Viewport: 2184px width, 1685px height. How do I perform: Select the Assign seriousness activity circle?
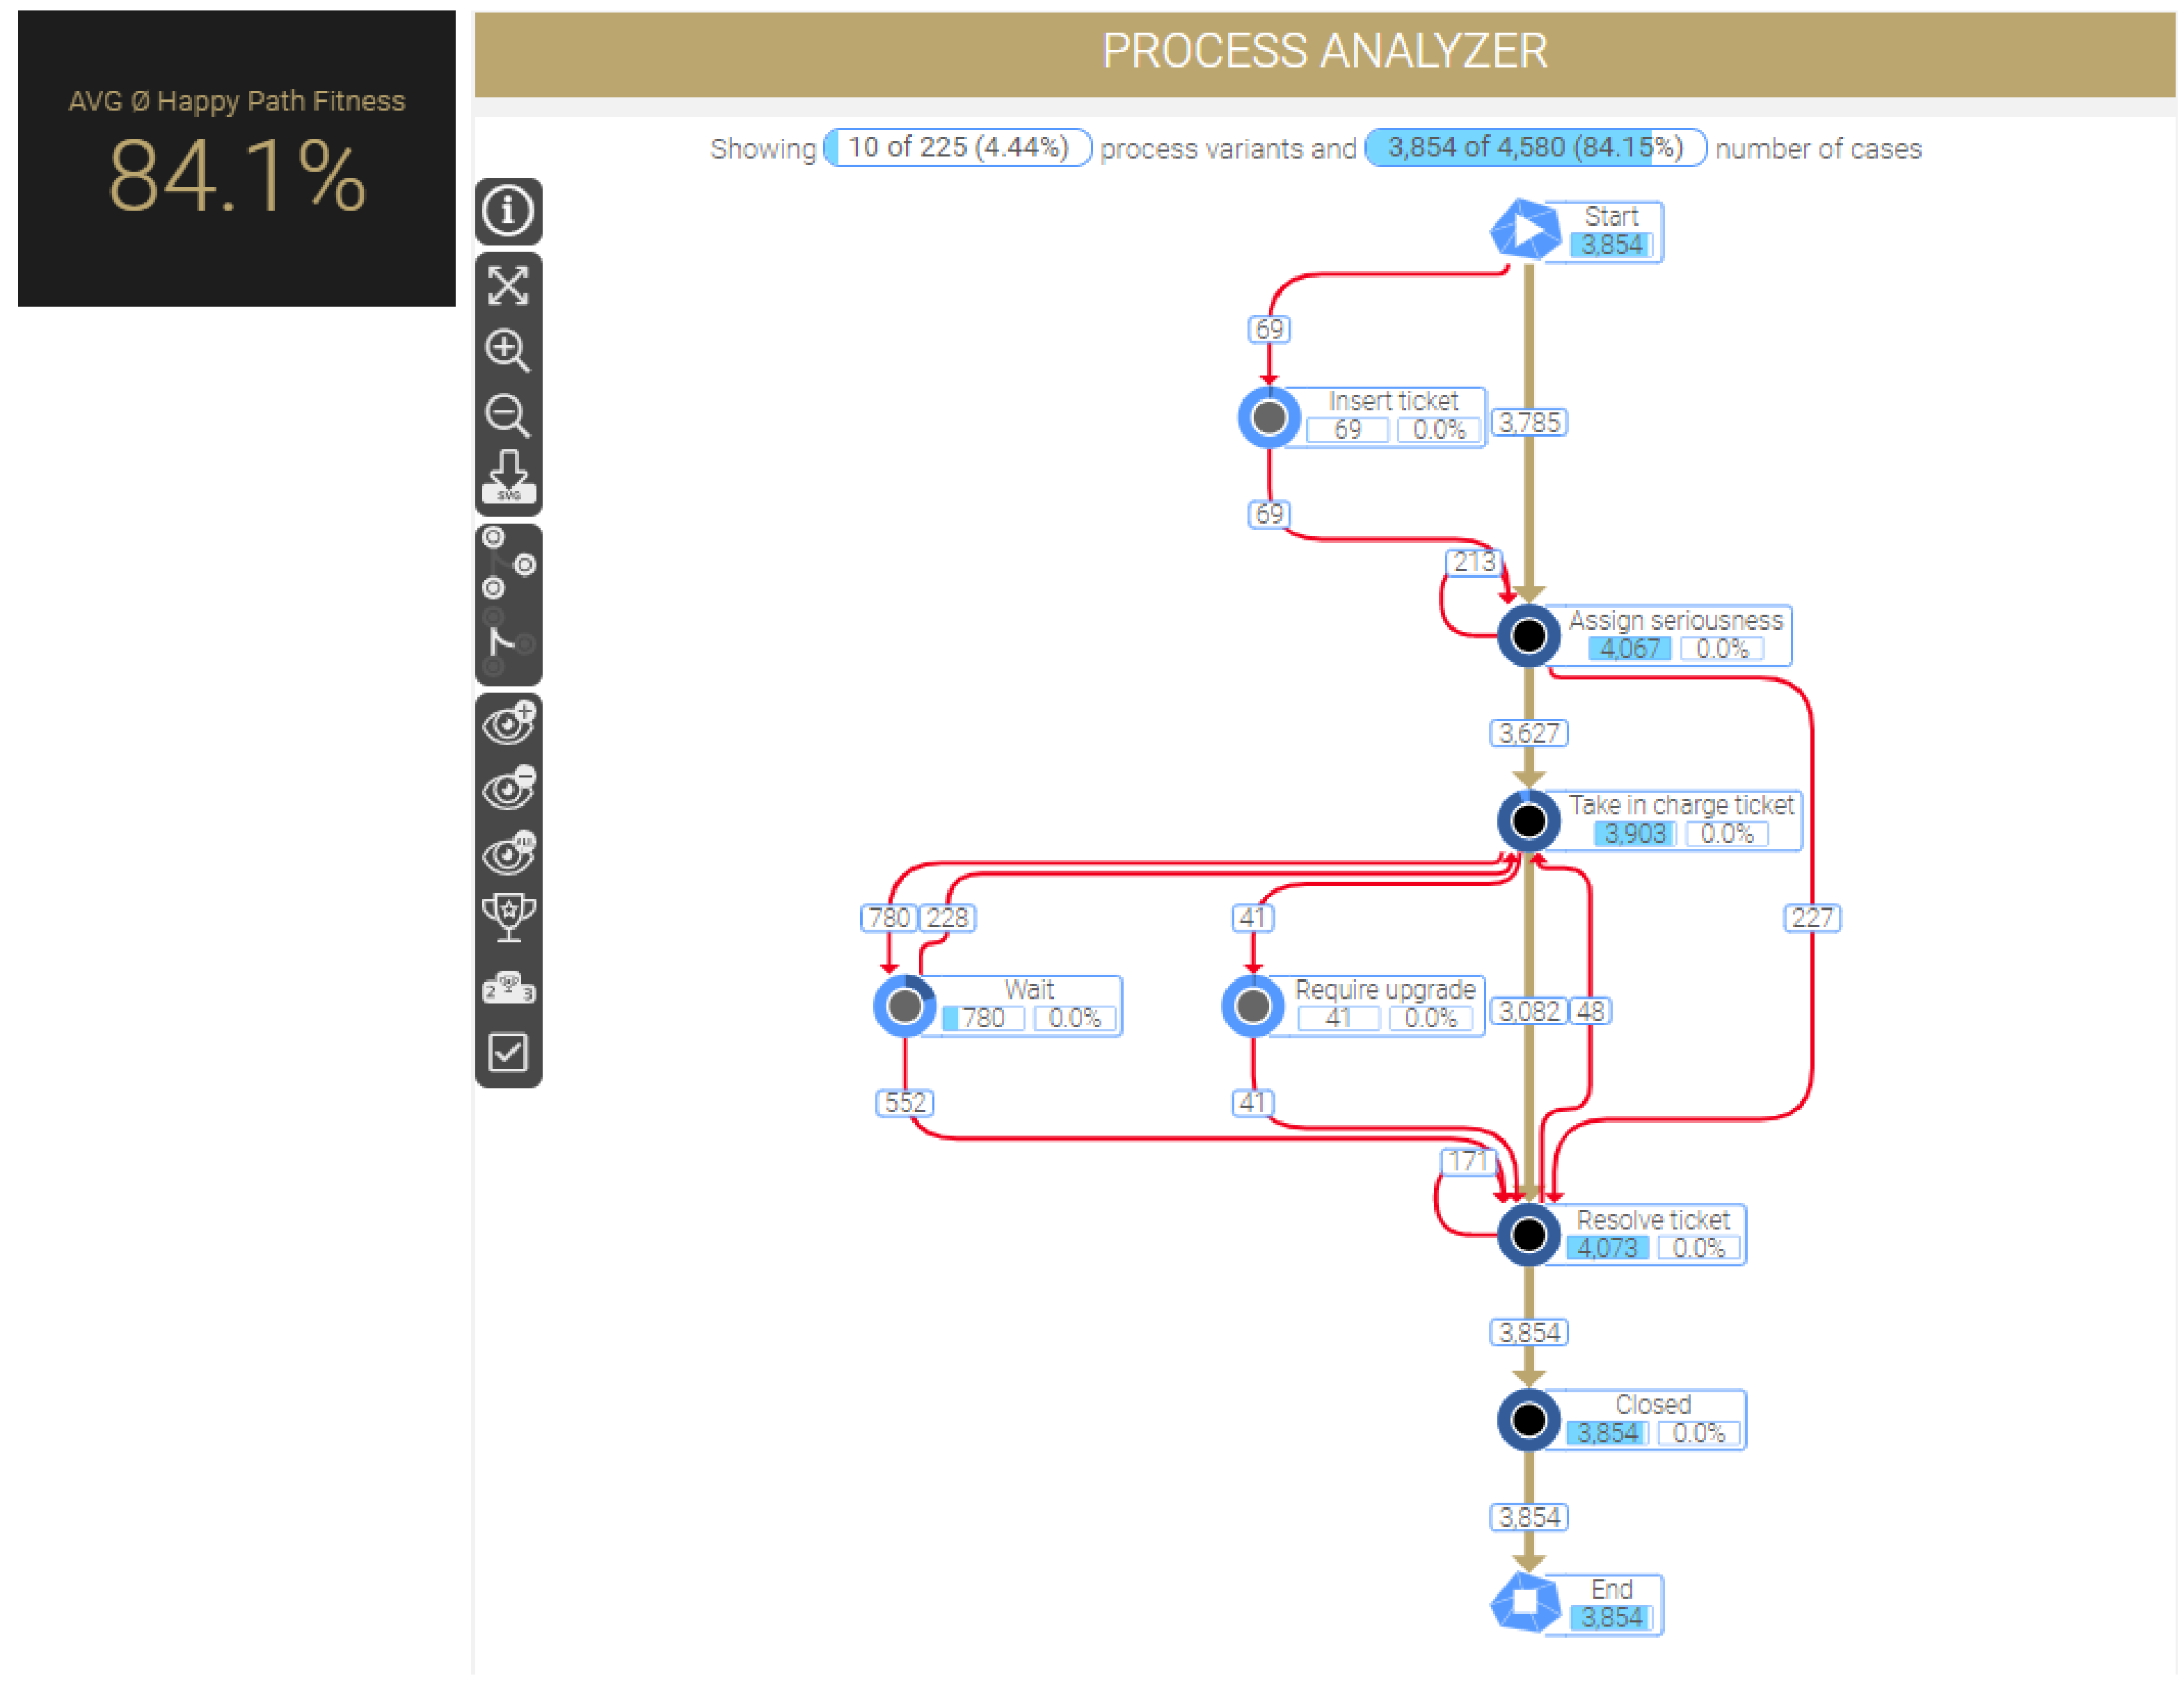click(x=1529, y=636)
